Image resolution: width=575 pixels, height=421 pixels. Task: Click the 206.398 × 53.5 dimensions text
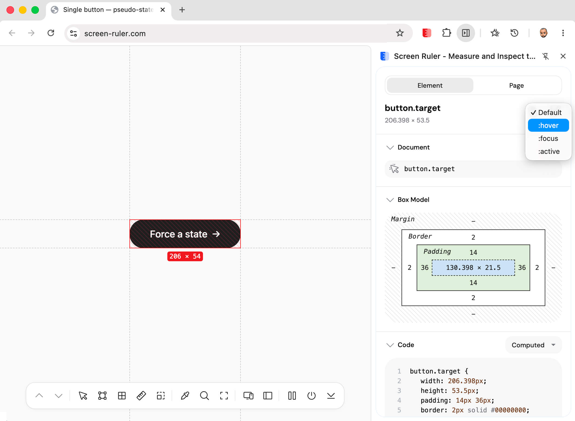click(x=407, y=120)
